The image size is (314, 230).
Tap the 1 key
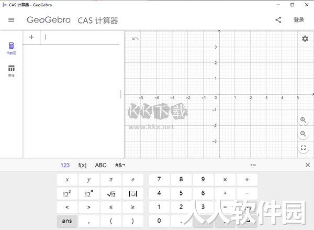[x=159, y=207]
